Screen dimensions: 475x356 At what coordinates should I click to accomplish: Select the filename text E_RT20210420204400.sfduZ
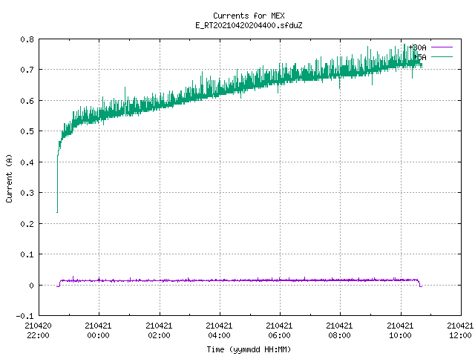[x=249, y=25]
